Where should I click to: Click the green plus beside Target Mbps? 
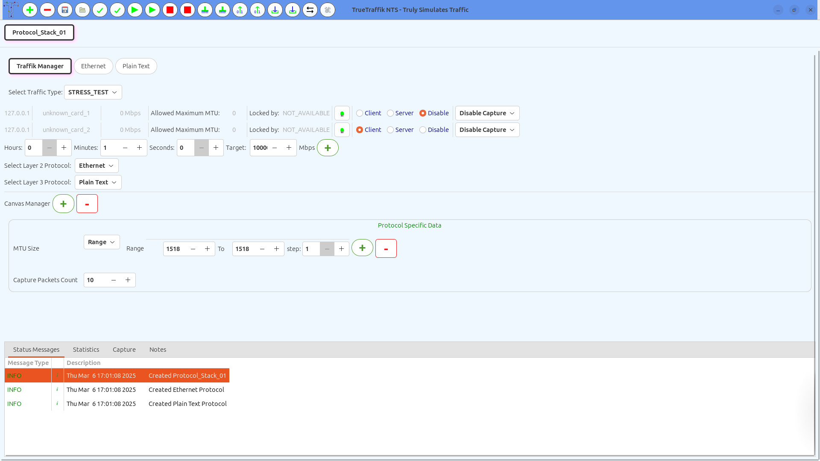tap(328, 148)
